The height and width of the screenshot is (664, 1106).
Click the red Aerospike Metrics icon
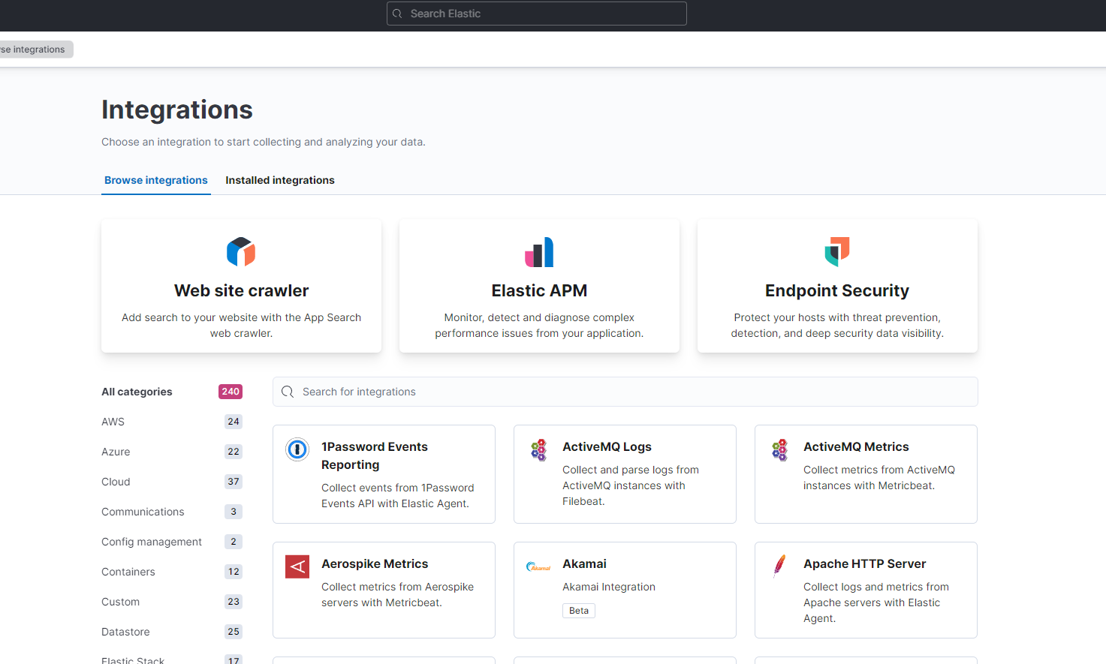[297, 566]
